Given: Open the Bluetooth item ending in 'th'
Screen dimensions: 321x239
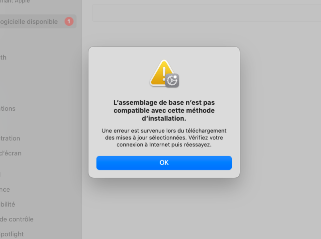Looking at the screenshot, I should tap(3, 57).
